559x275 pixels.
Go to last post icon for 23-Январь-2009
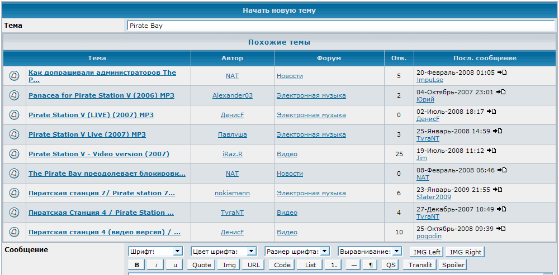pyautogui.click(x=498, y=190)
